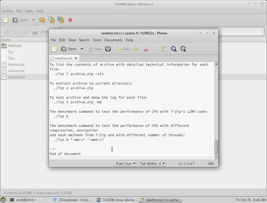The image size is (267, 203).
Task: Switch to vm3@vm3 terminal on taskbar
Action: pos(23,200)
